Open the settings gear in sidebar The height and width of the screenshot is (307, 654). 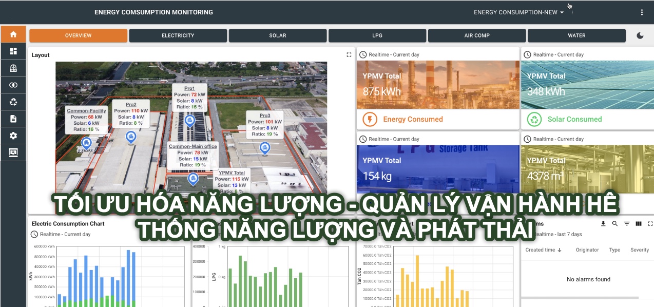[13, 136]
